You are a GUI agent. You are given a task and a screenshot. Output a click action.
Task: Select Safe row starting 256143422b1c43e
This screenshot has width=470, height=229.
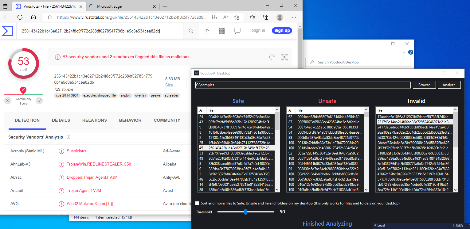click(236, 148)
